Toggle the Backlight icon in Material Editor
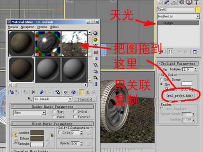 pos(96,39)
